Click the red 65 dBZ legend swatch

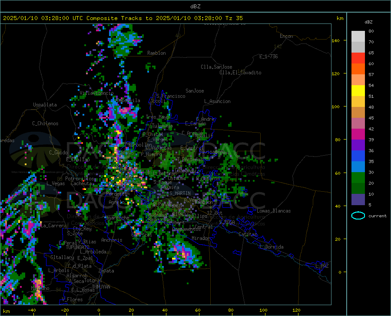(358, 58)
